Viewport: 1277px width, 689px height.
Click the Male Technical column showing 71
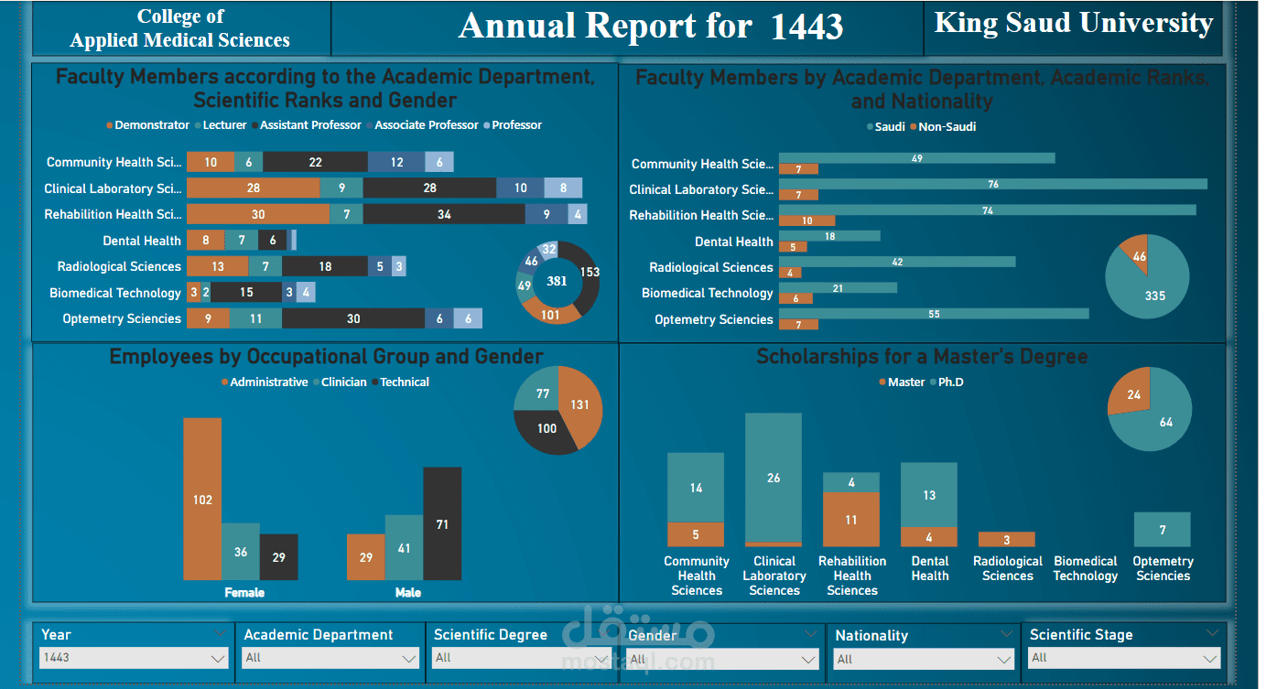(442, 524)
